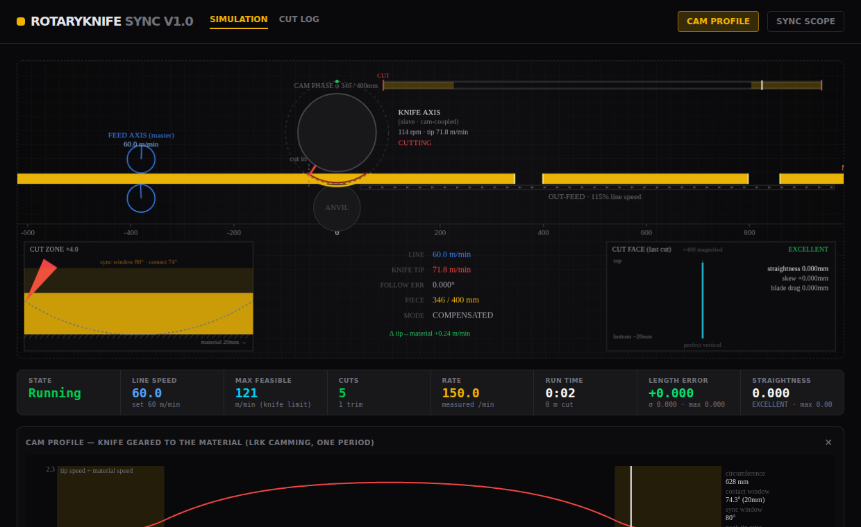Open the CUT LOG tab
Screen dimensions: 861x527
click(x=299, y=20)
